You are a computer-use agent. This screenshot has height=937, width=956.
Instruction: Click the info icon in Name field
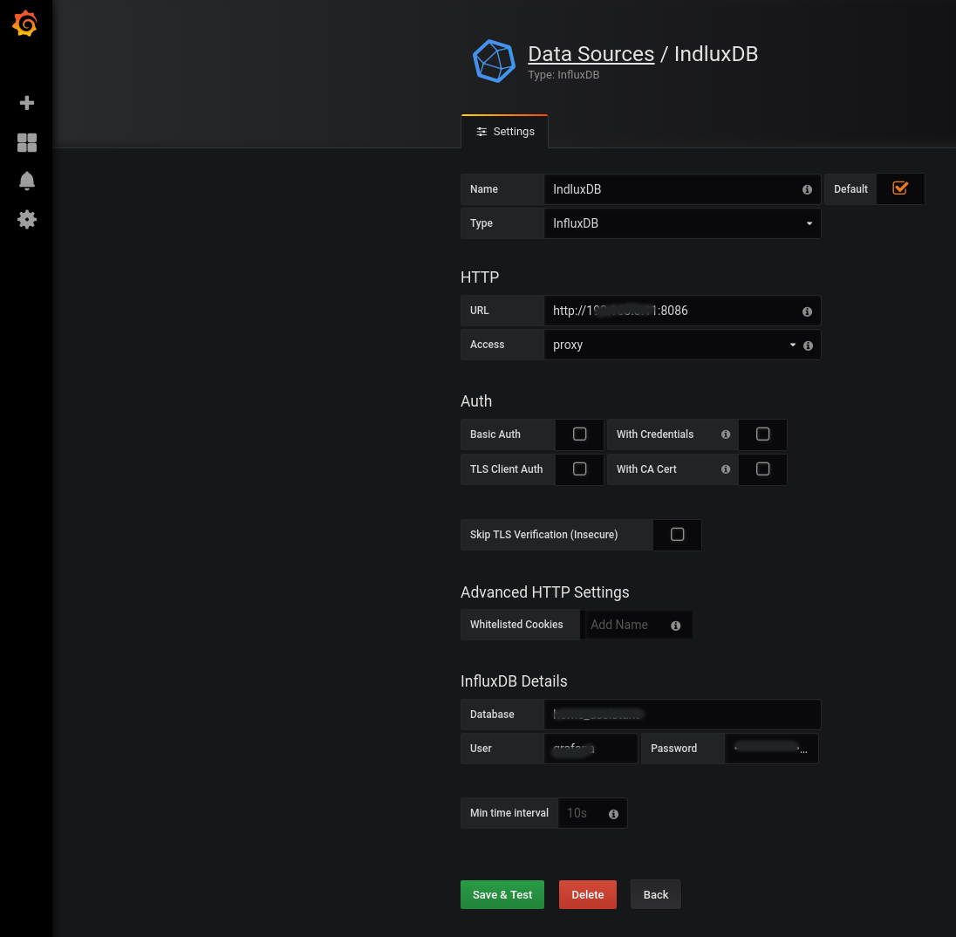click(807, 189)
